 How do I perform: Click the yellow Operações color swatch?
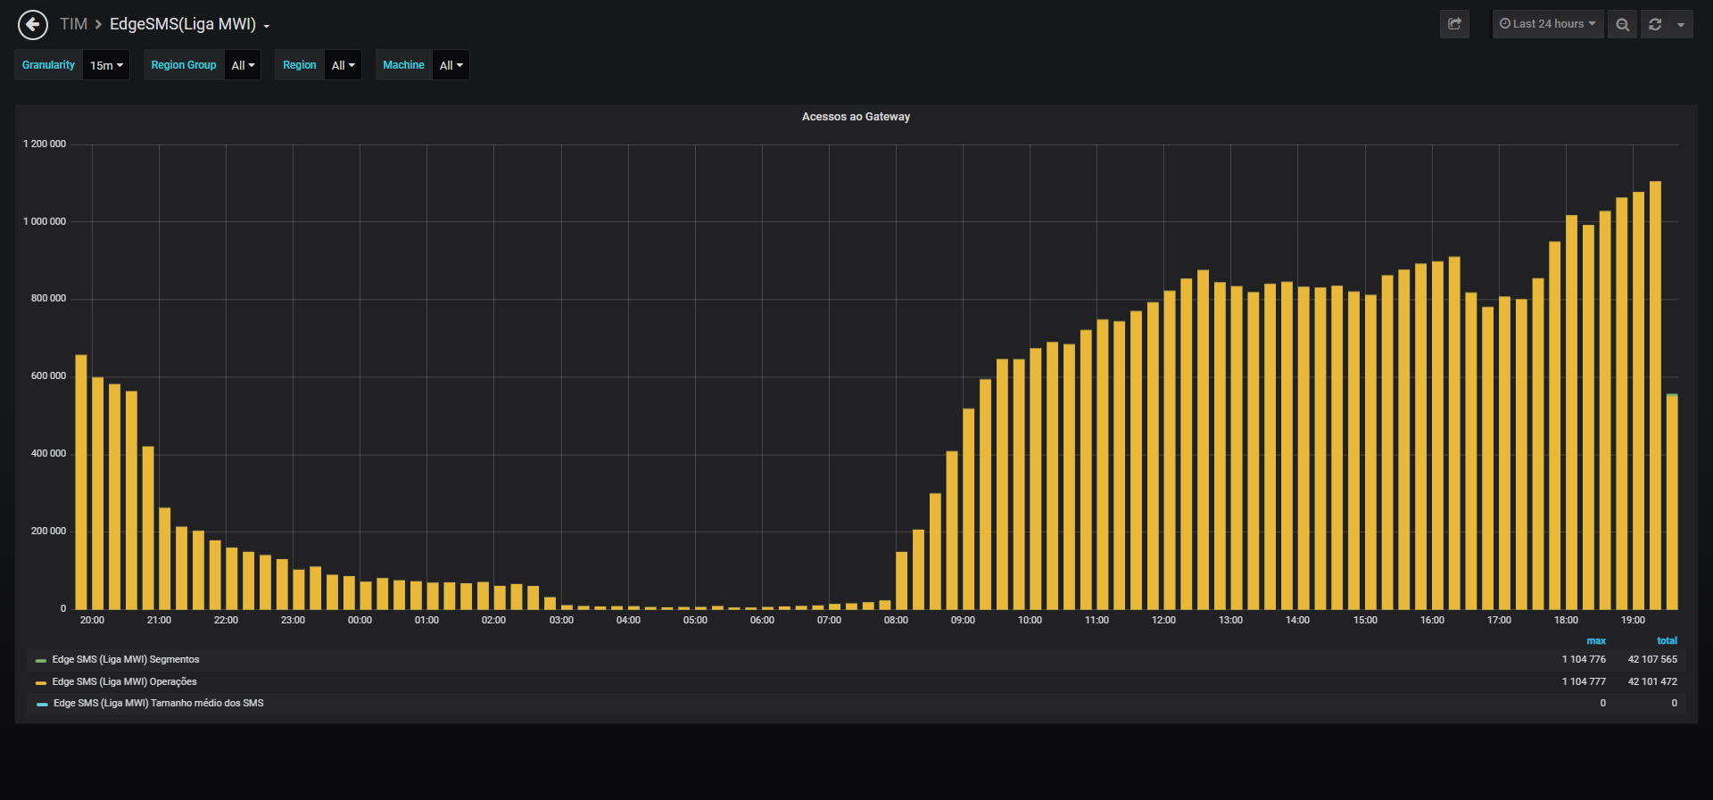tap(41, 682)
